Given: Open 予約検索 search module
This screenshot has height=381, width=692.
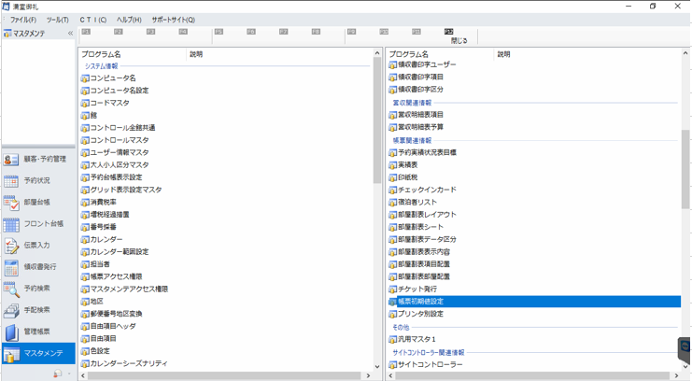Looking at the screenshot, I should click(37, 289).
